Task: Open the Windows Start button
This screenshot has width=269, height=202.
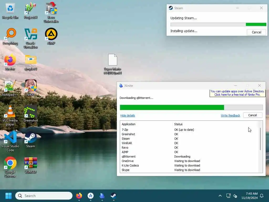Action: click(x=8, y=196)
